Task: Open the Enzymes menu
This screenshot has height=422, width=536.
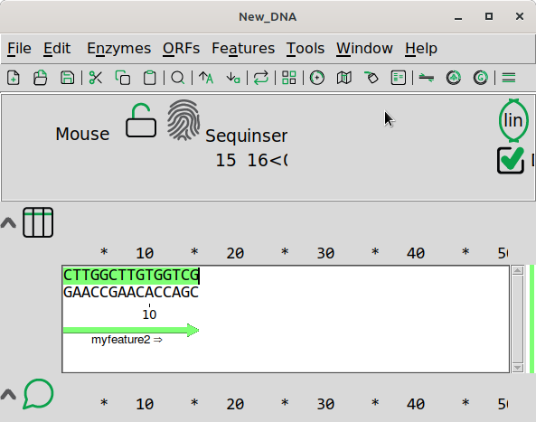Action: pos(118,48)
